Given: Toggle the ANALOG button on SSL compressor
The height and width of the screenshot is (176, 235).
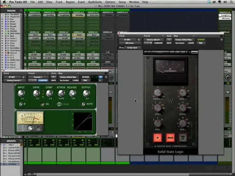Looking at the screenshot, I should click(x=170, y=138).
